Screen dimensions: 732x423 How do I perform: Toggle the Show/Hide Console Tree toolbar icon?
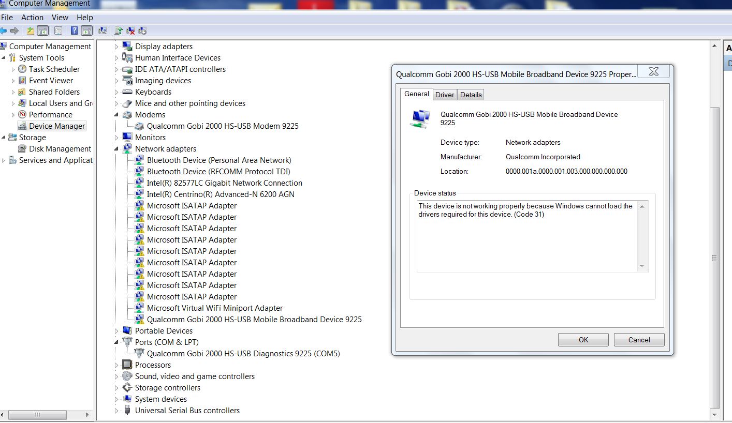click(42, 31)
